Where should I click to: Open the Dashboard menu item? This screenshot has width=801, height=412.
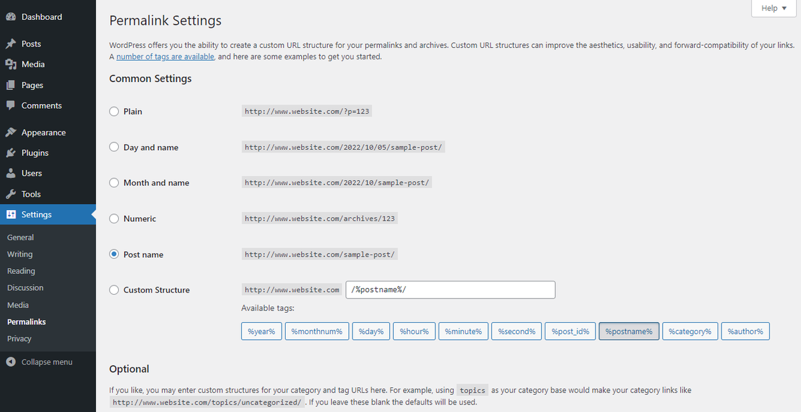[41, 17]
